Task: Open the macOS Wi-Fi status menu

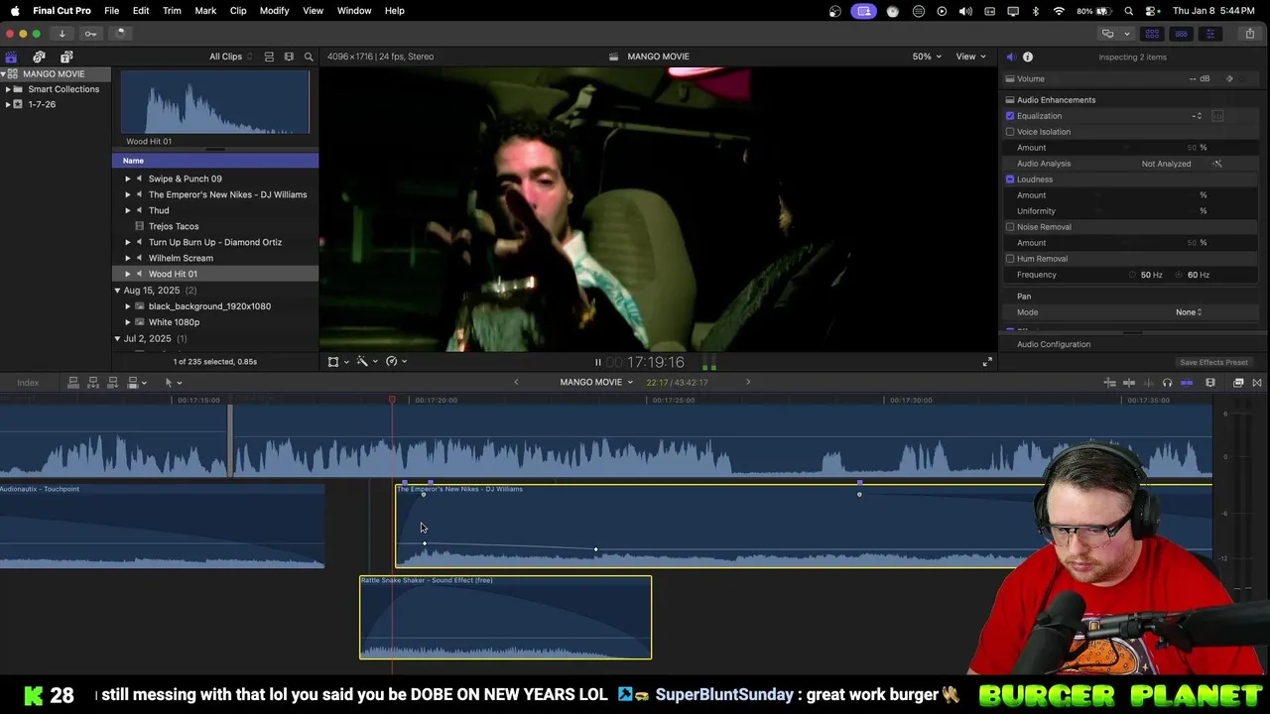Action: 1059,11
